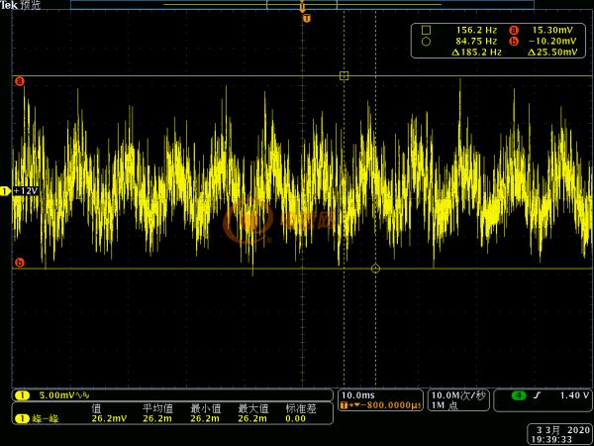The image size is (594, 446).
Task: Select horizontal cursor b marker
Action: click(x=20, y=263)
